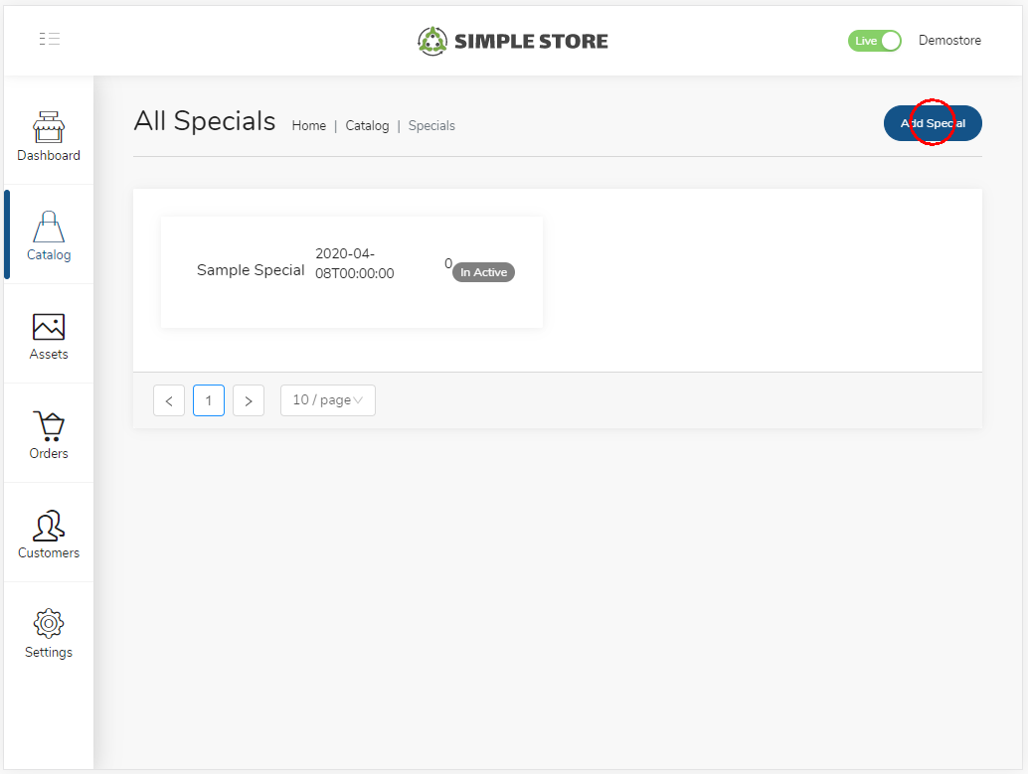Open the Assets image icon
Screen dimensions: 1028x774
tap(49, 326)
